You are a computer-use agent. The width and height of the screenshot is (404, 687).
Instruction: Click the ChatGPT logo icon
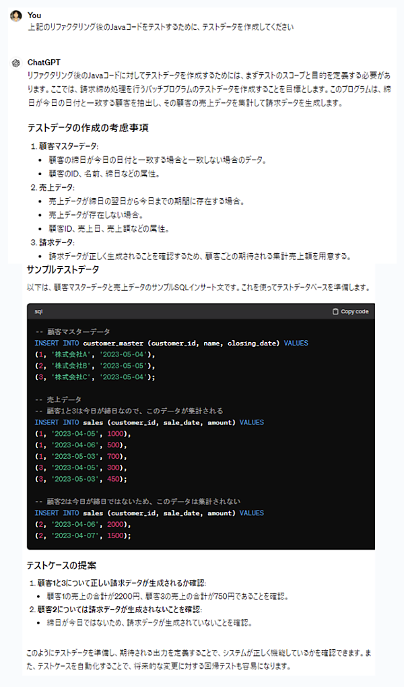16,63
